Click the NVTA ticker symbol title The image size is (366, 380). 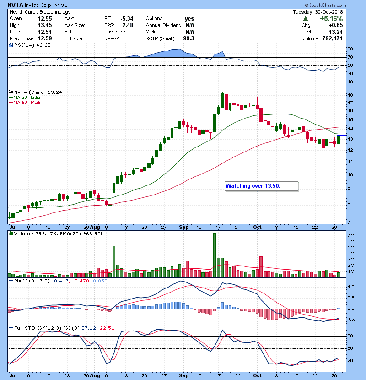tap(16, 5)
